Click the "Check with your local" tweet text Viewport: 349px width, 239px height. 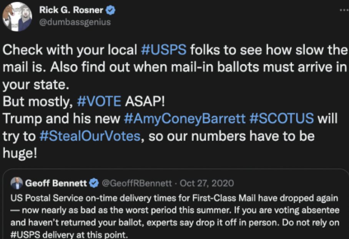[x=69, y=50]
